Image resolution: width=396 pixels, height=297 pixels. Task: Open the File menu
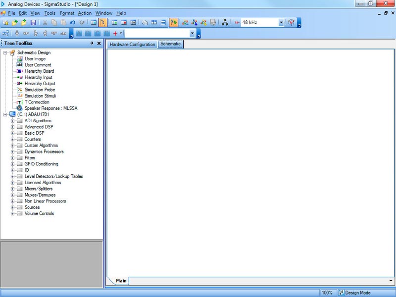pos(11,13)
